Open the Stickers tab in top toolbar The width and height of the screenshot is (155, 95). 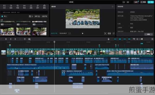pos(11,6)
